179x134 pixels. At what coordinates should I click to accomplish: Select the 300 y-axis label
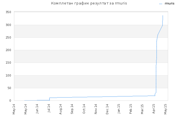tap(8, 25)
